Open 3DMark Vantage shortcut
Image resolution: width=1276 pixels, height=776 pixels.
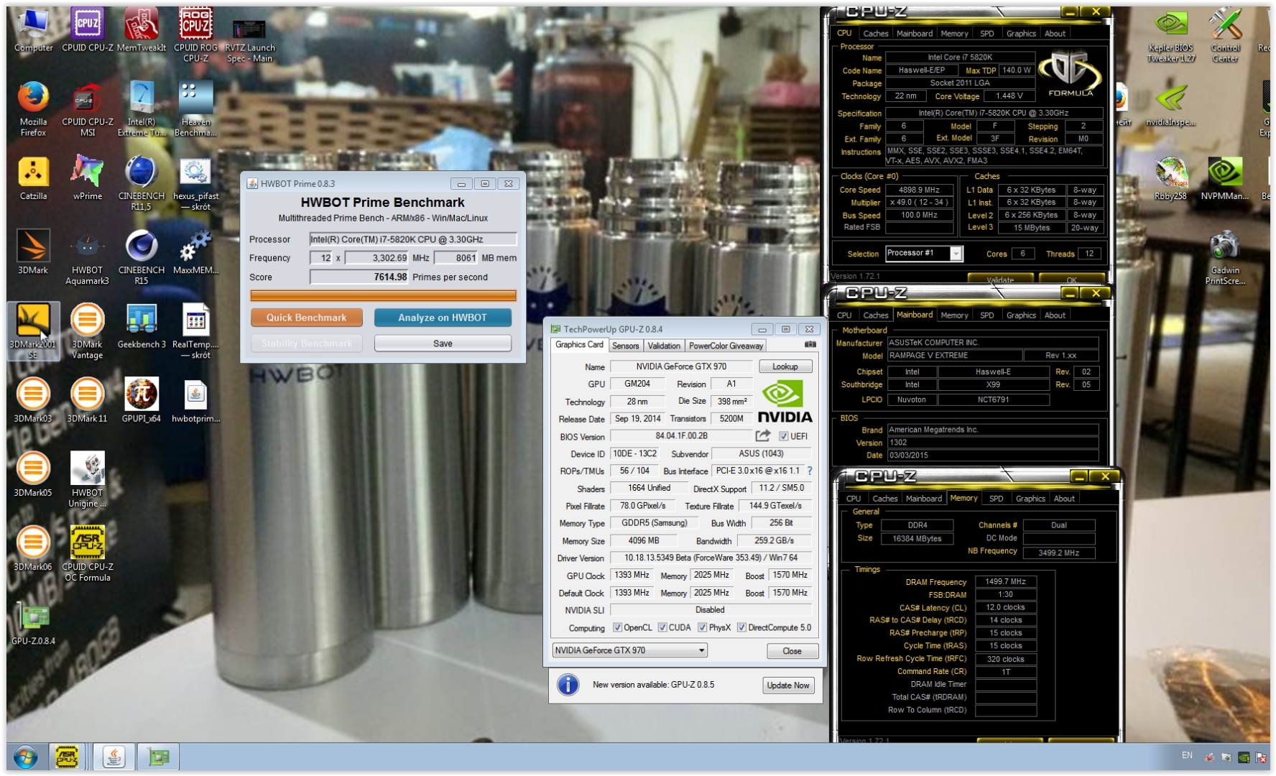tap(87, 331)
